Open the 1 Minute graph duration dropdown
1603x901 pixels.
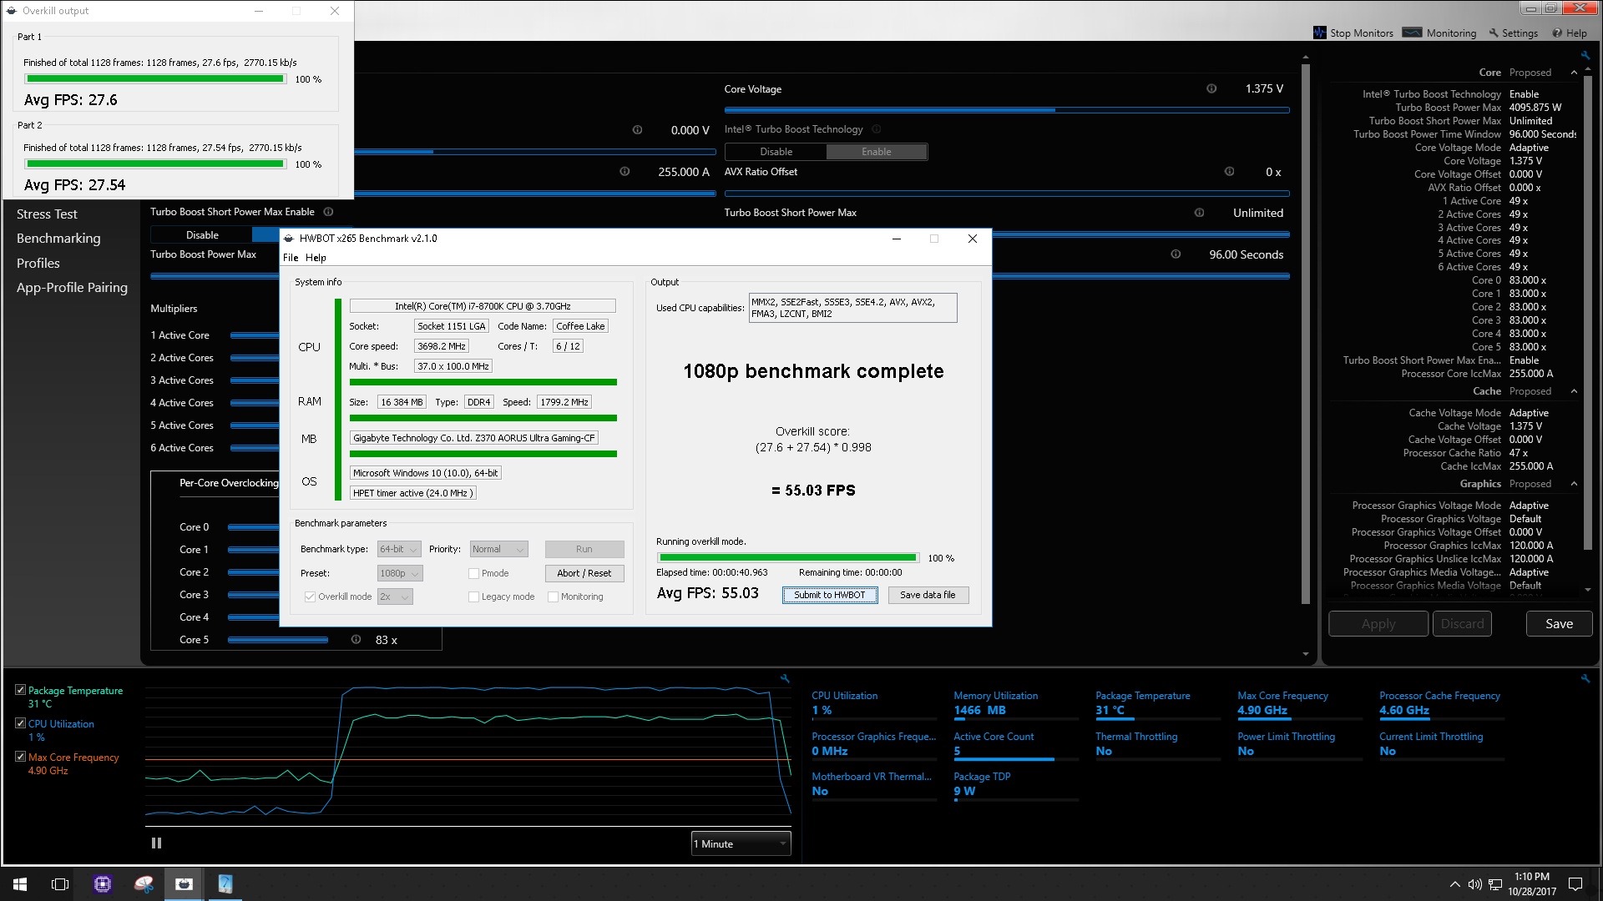[x=741, y=843]
